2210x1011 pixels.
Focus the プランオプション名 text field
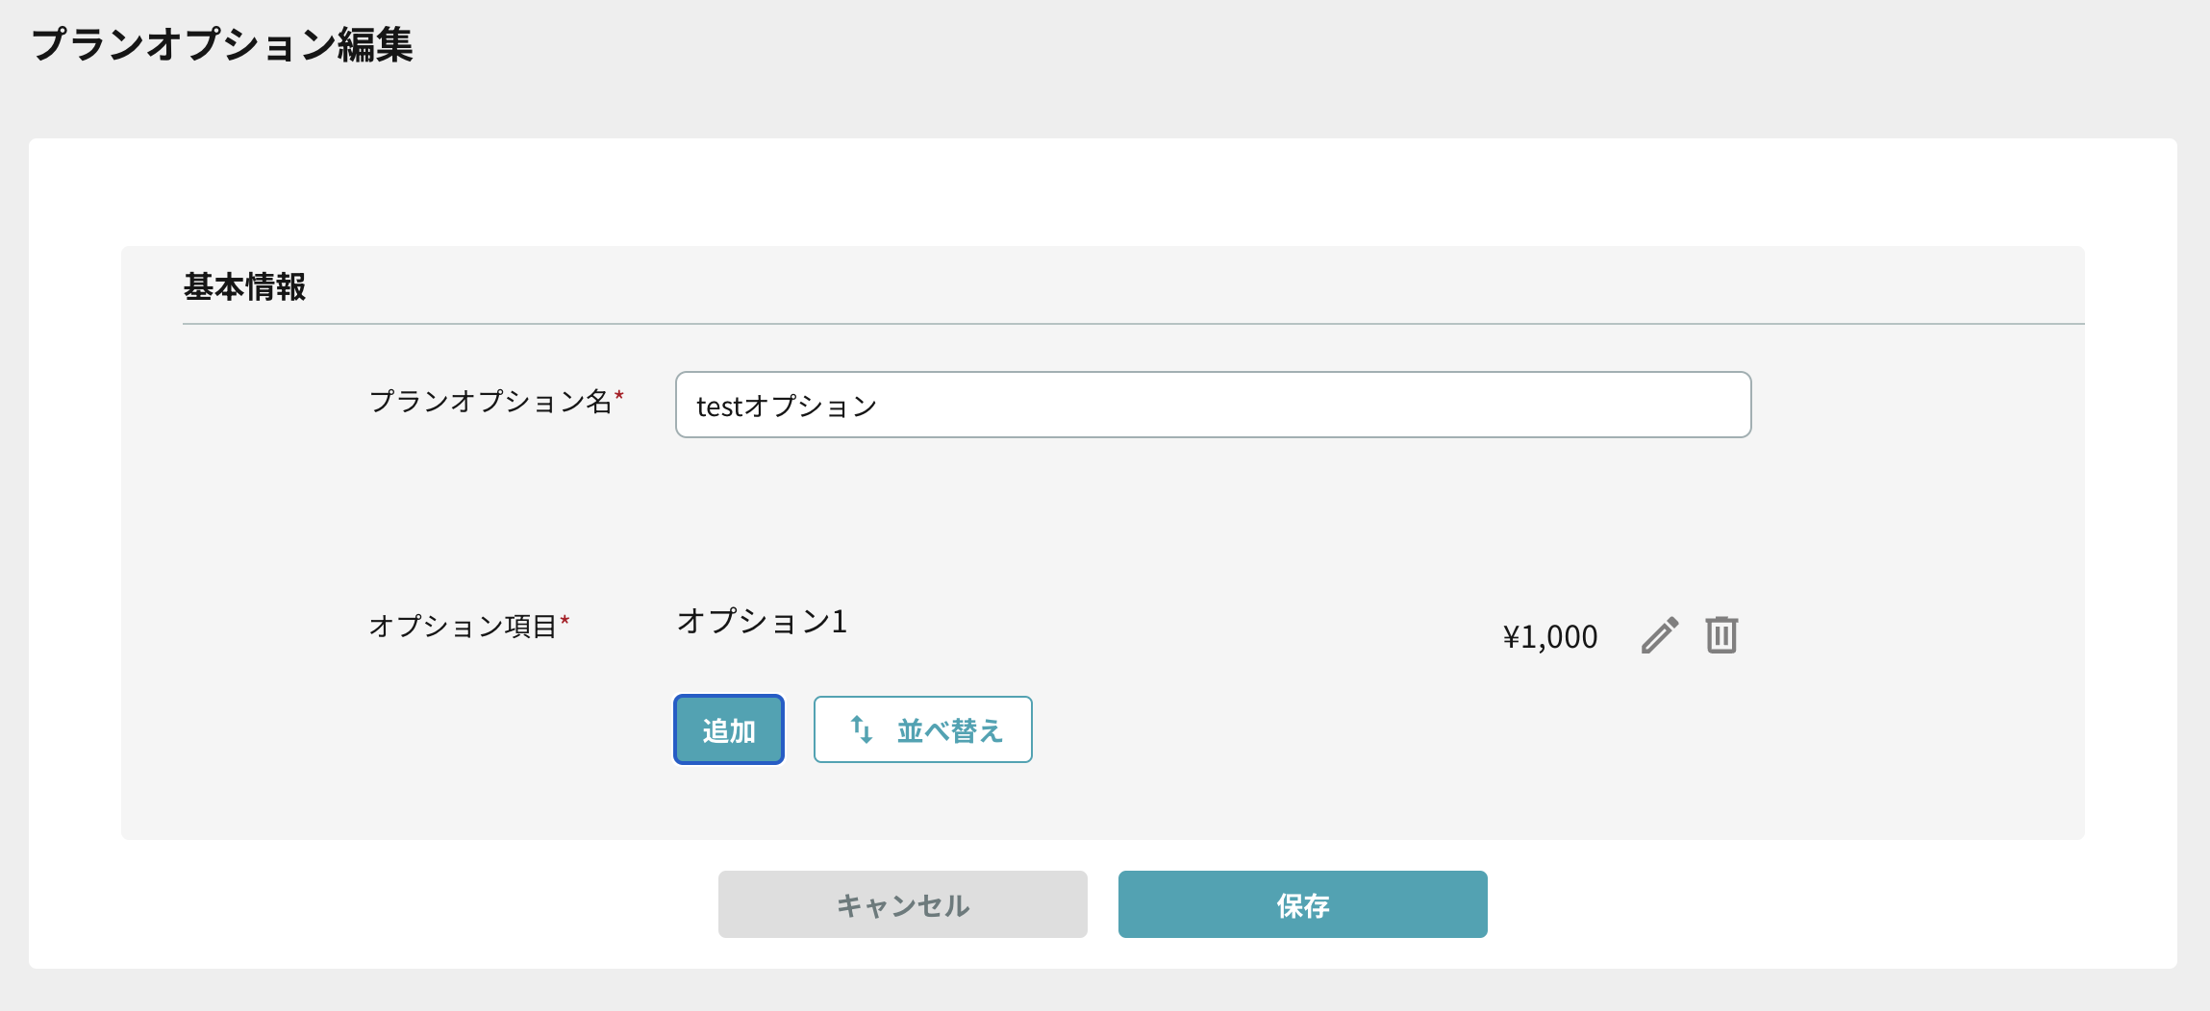(1214, 405)
